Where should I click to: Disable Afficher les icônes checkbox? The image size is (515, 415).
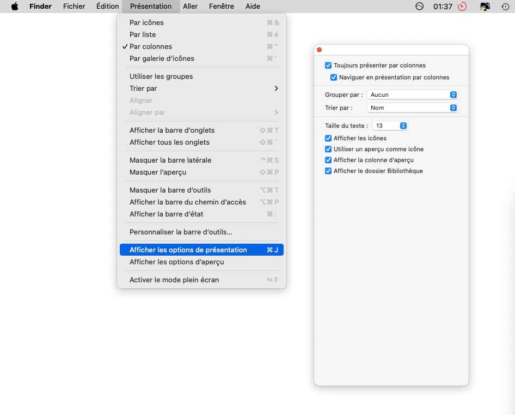(328, 138)
